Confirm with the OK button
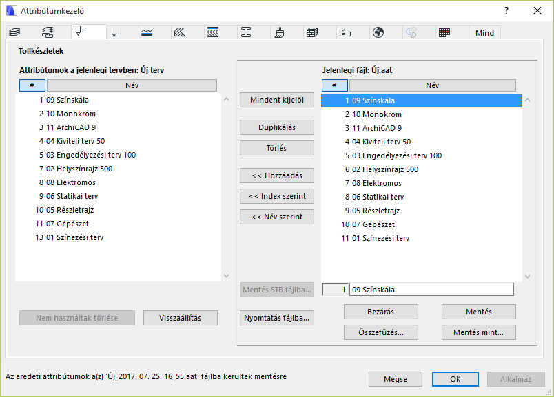The image size is (554, 397). [x=455, y=379]
